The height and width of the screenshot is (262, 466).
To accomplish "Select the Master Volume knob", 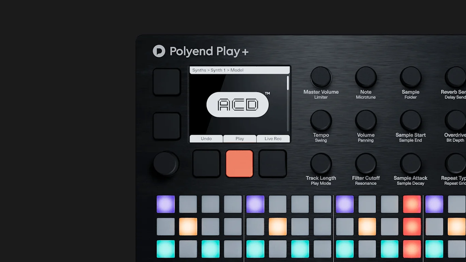I will coord(321,77).
